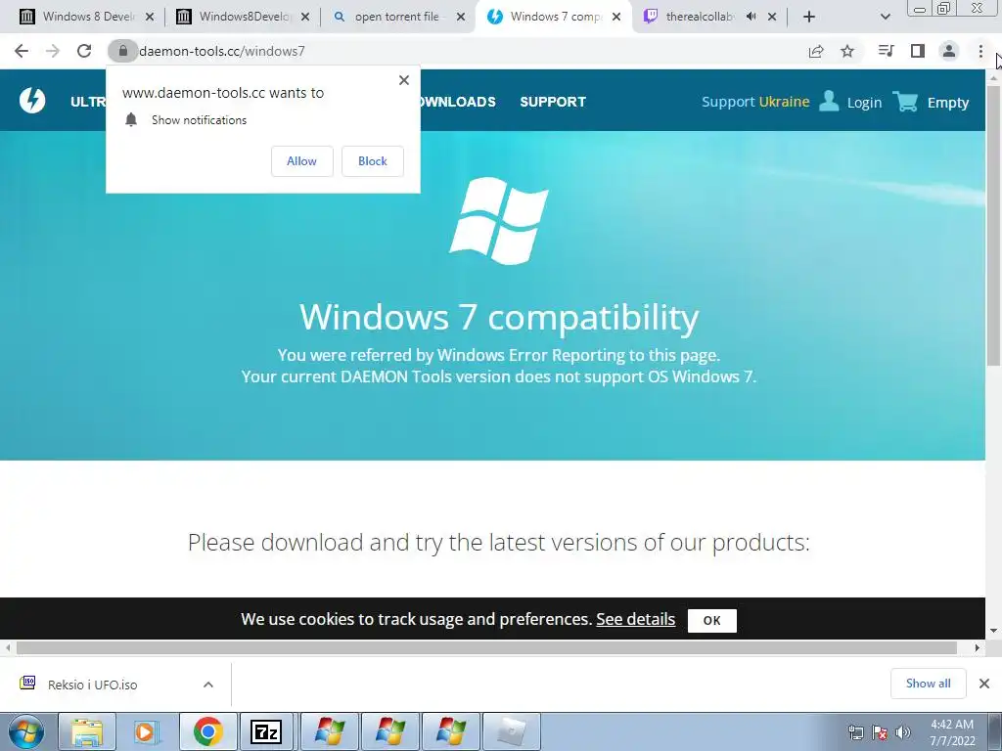The height and width of the screenshot is (751, 1002).
Task: Open Windows Media Player from taskbar
Action: pos(147,731)
